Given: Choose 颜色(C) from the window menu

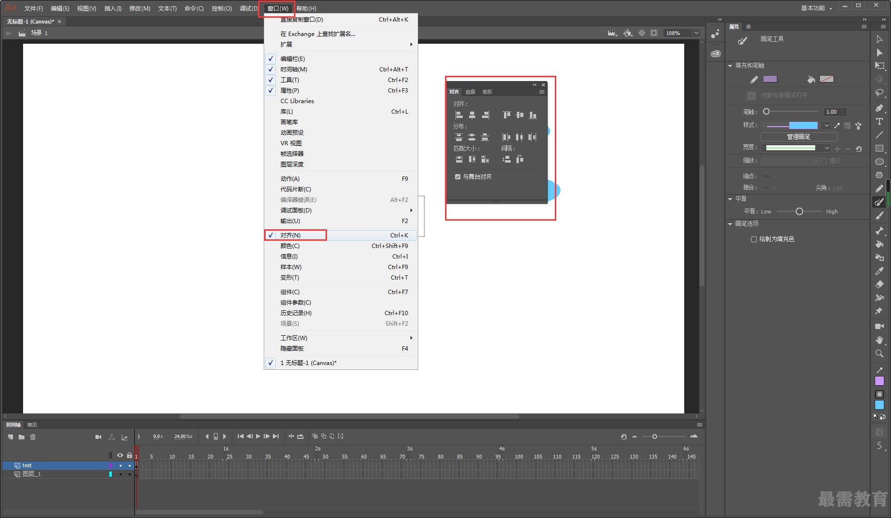Looking at the screenshot, I should click(x=341, y=246).
